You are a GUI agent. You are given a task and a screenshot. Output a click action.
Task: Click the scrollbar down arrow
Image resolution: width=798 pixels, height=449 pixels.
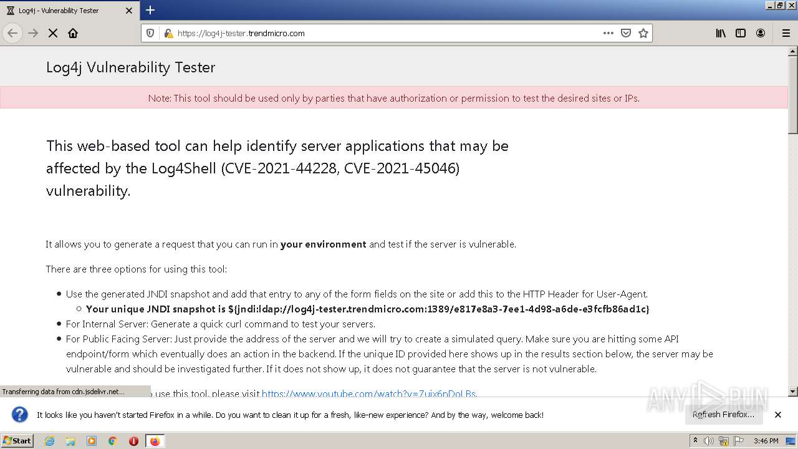coord(793,392)
